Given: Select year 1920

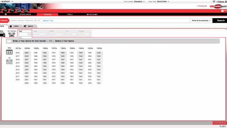Looking at the screenshot, I should (99, 83).
